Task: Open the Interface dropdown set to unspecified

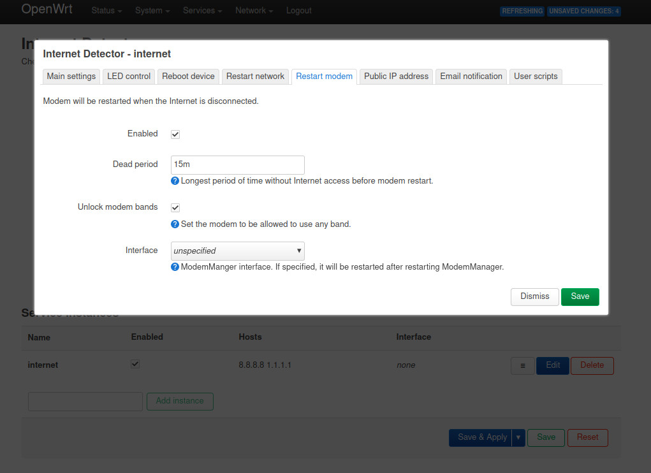Action: (x=237, y=251)
